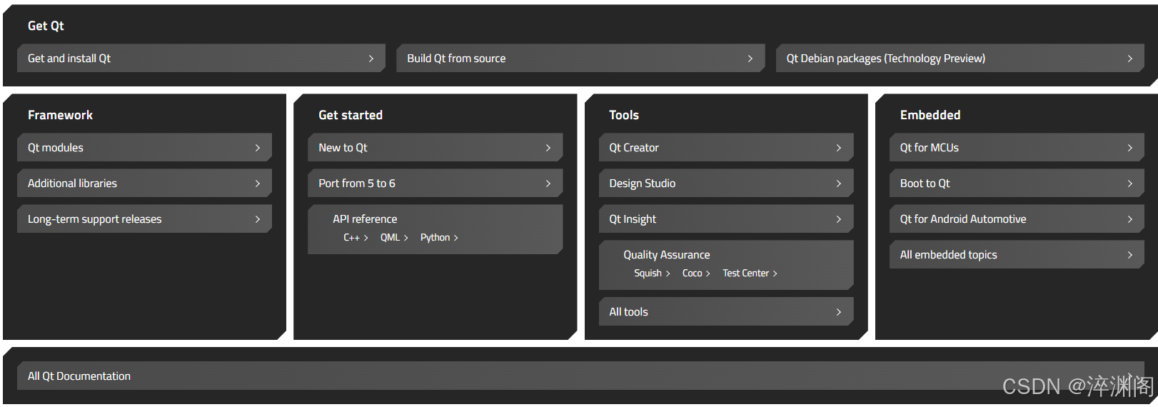
Task: Click the chevron on All tools row
Action: pyautogui.click(x=839, y=312)
